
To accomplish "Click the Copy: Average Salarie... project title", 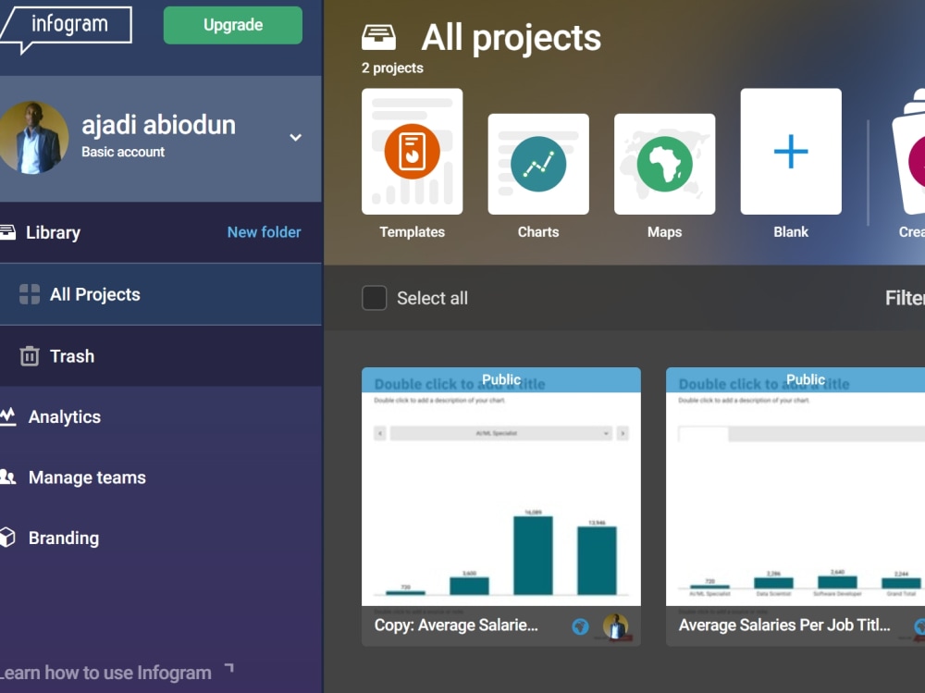I will (x=456, y=625).
